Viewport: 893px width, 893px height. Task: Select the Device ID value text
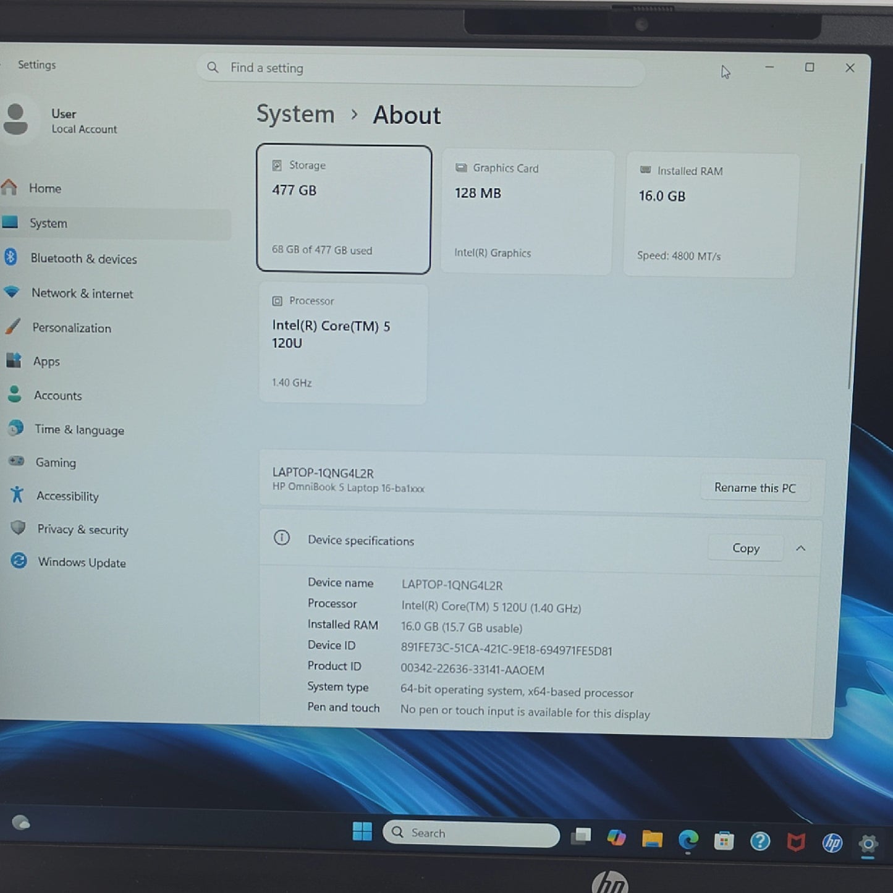click(x=506, y=650)
